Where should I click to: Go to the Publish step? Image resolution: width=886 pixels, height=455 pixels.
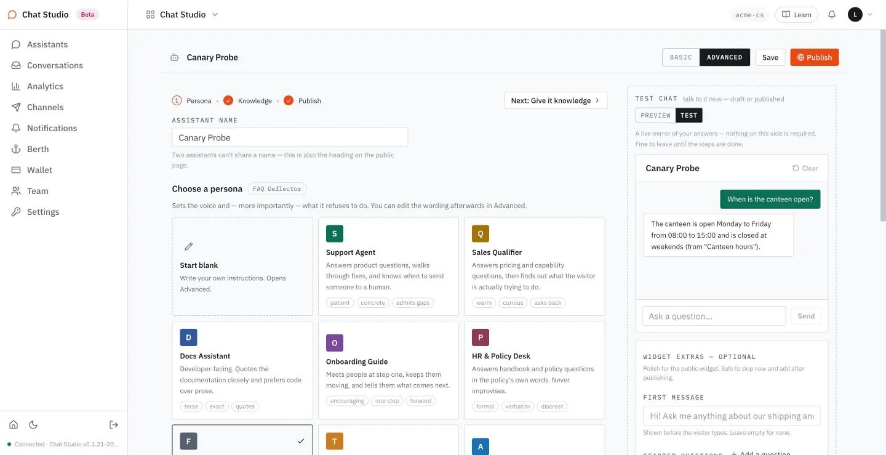point(303,100)
